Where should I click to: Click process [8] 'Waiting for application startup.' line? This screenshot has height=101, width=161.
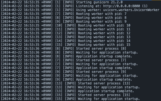(x=107, y=52)
